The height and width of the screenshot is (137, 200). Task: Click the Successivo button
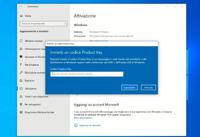pyautogui.click(x=129, y=88)
